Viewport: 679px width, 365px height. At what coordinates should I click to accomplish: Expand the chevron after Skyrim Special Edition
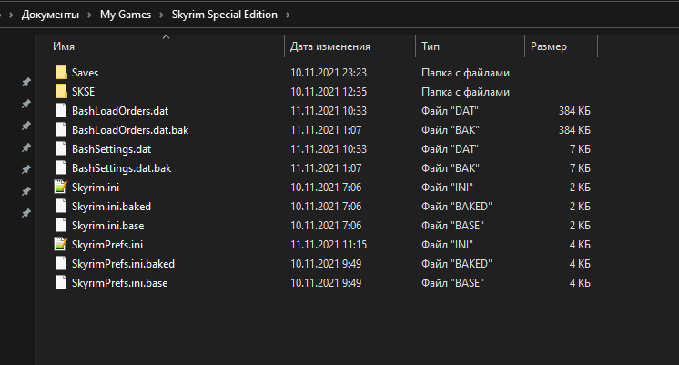click(x=288, y=15)
